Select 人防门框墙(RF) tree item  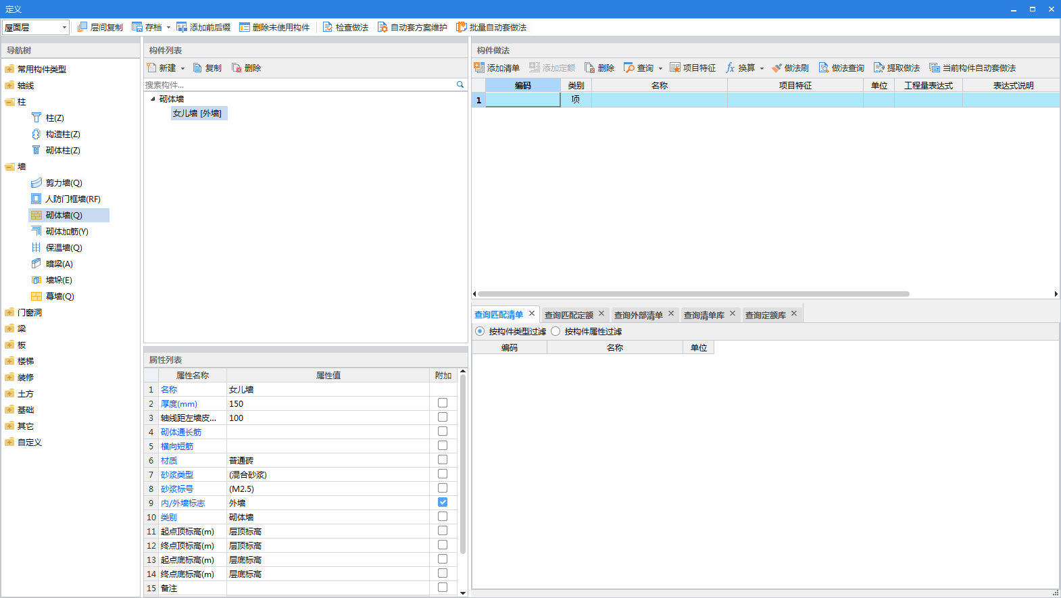point(73,199)
